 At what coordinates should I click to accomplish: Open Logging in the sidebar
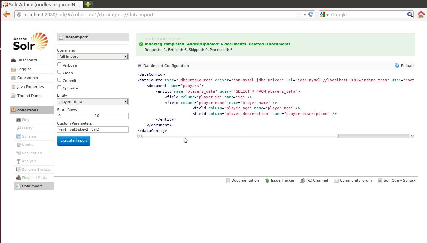click(x=25, y=69)
